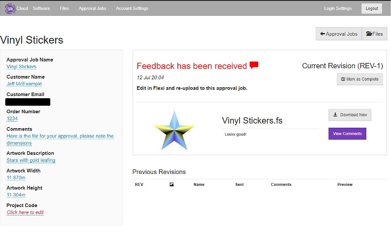391x233 pixels.
Task: Click the star artwork preview thumbnail
Action: tap(174, 130)
